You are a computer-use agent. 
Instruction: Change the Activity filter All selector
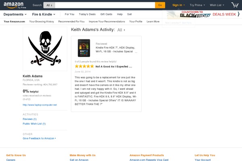point(121,30)
